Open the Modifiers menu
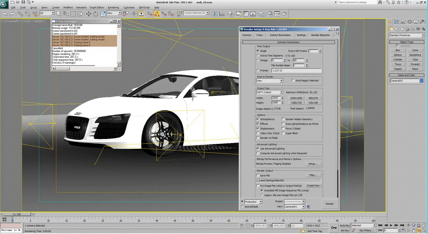The width and height of the screenshot is (428, 234). 68,7
